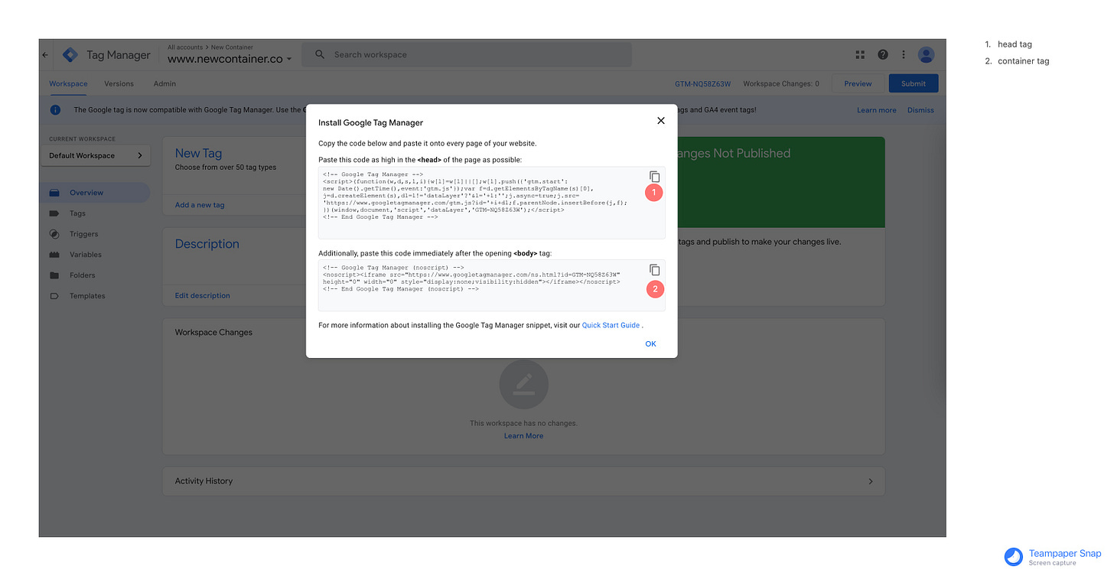Click the Folders sidebar icon
The height and width of the screenshot is (576, 1114).
pos(54,275)
